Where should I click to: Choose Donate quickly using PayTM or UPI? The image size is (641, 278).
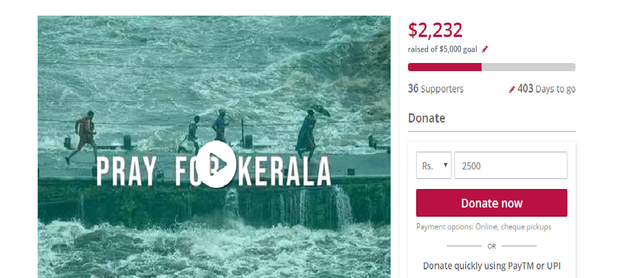click(492, 266)
